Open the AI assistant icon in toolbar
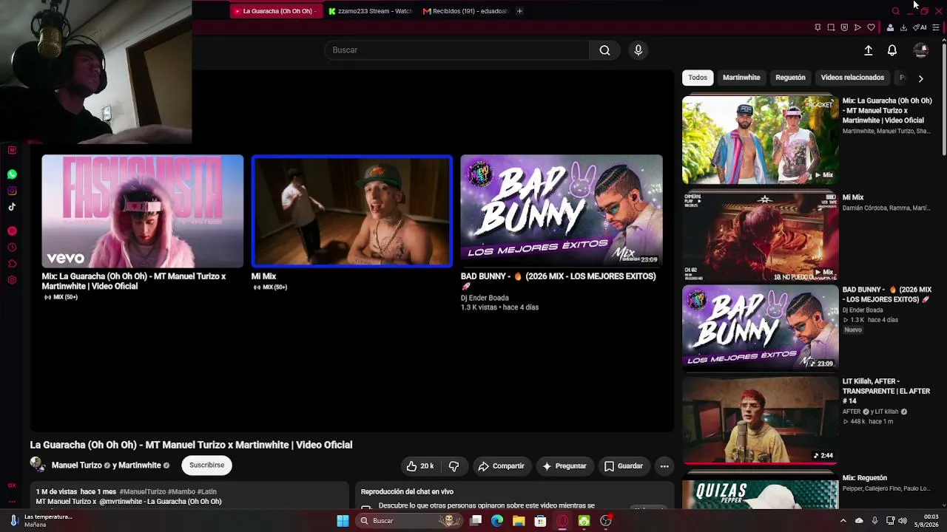947x532 pixels. point(920,27)
